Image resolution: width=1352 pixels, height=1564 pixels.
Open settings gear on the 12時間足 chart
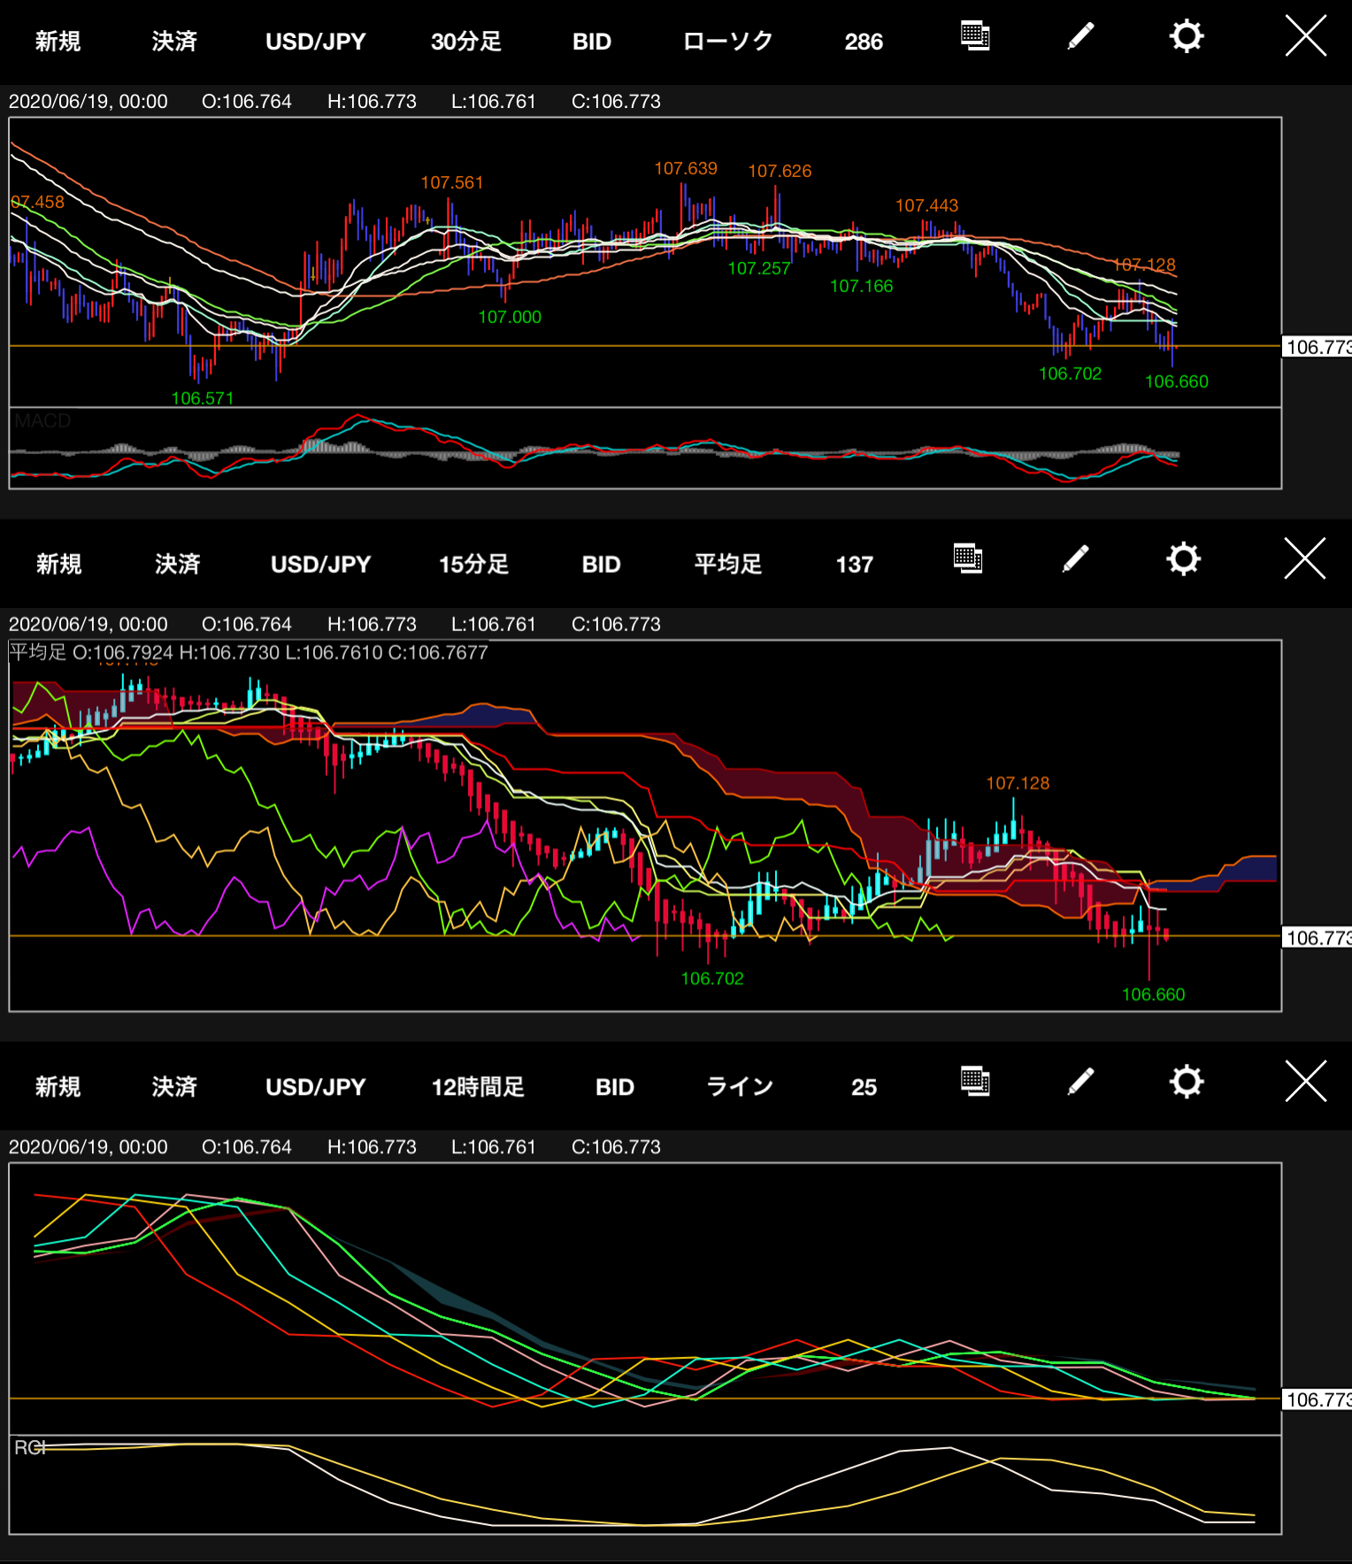coord(1186,1082)
